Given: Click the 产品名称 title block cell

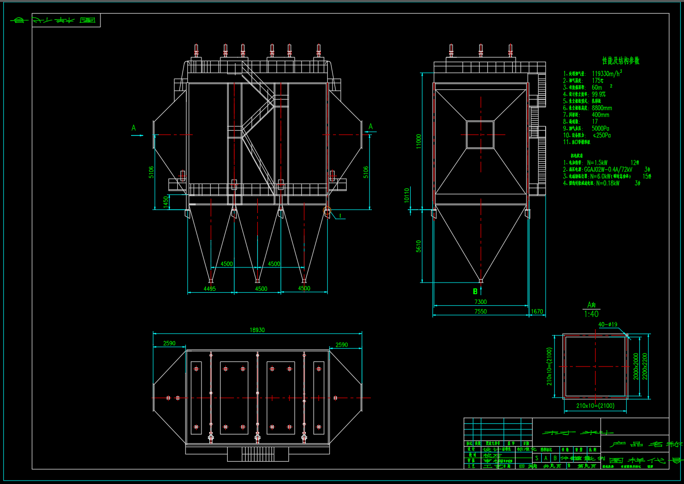Looking at the screenshot, I should coord(645,444).
